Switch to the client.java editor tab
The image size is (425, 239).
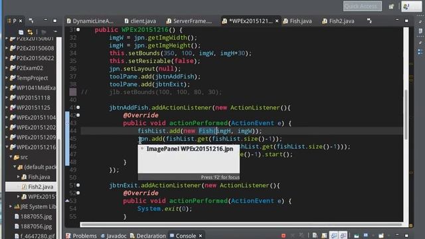(x=140, y=21)
